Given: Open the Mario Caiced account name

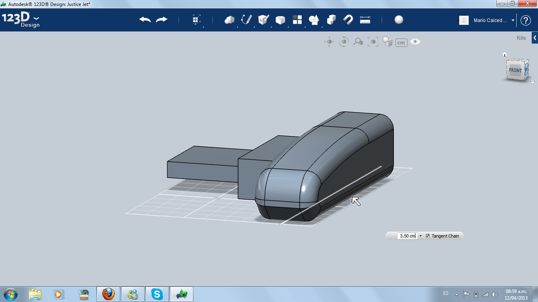Looking at the screenshot, I should coord(490,20).
